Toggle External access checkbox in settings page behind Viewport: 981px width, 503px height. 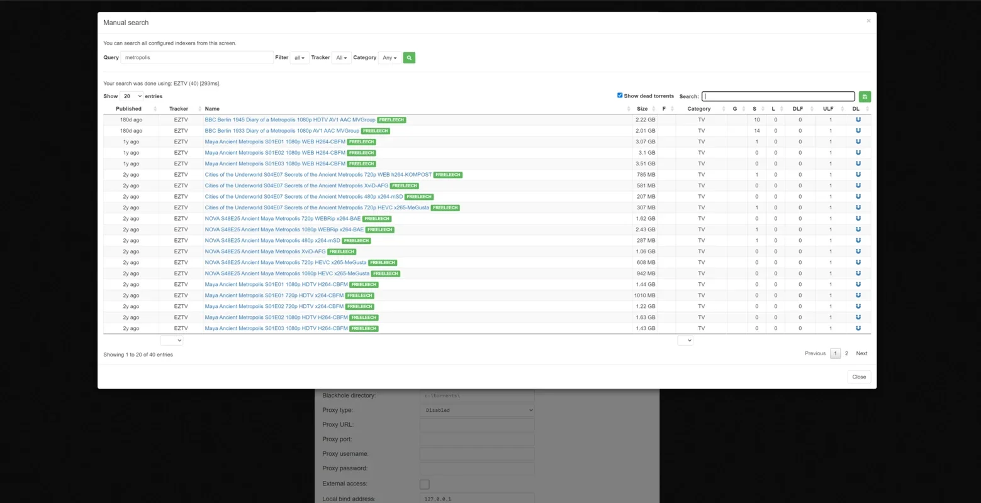coord(425,484)
